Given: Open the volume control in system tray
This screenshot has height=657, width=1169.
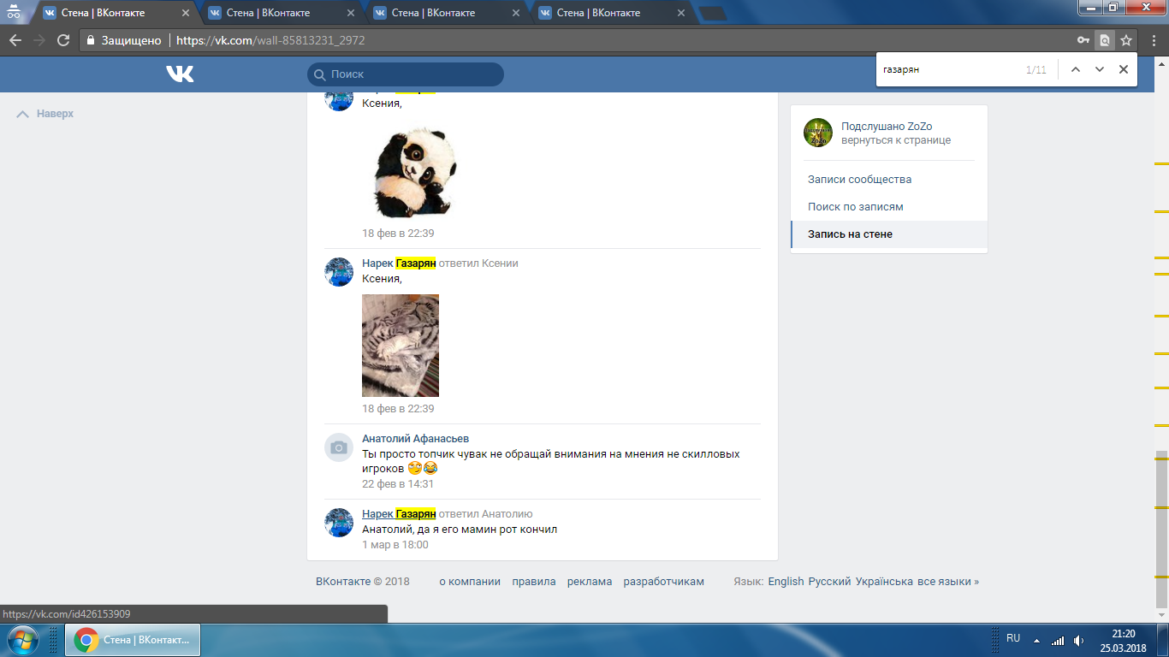Looking at the screenshot, I should coord(1079,640).
